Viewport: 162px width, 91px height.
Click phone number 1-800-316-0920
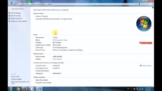57,57
